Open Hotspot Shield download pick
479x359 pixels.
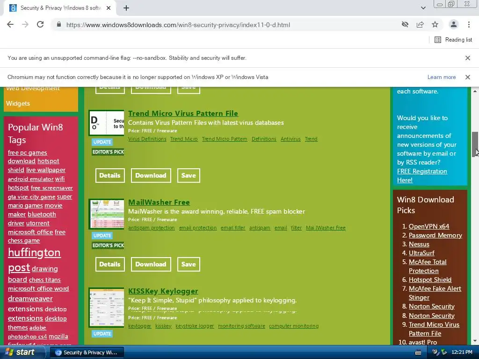[x=430, y=280]
